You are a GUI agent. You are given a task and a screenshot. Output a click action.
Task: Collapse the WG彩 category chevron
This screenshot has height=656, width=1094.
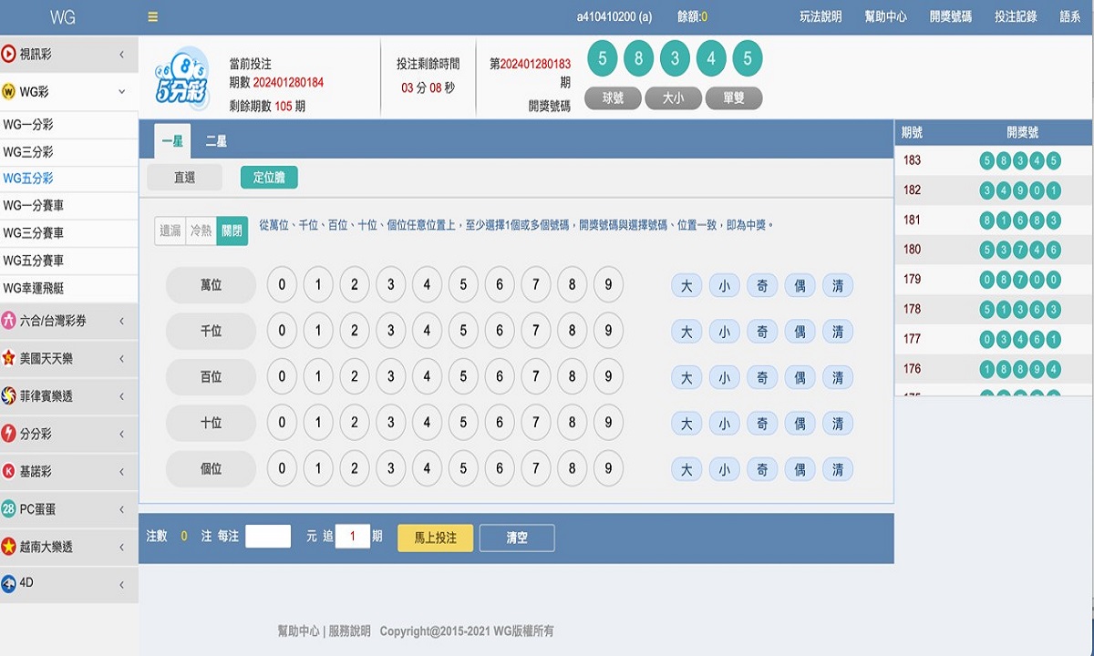pos(122,91)
